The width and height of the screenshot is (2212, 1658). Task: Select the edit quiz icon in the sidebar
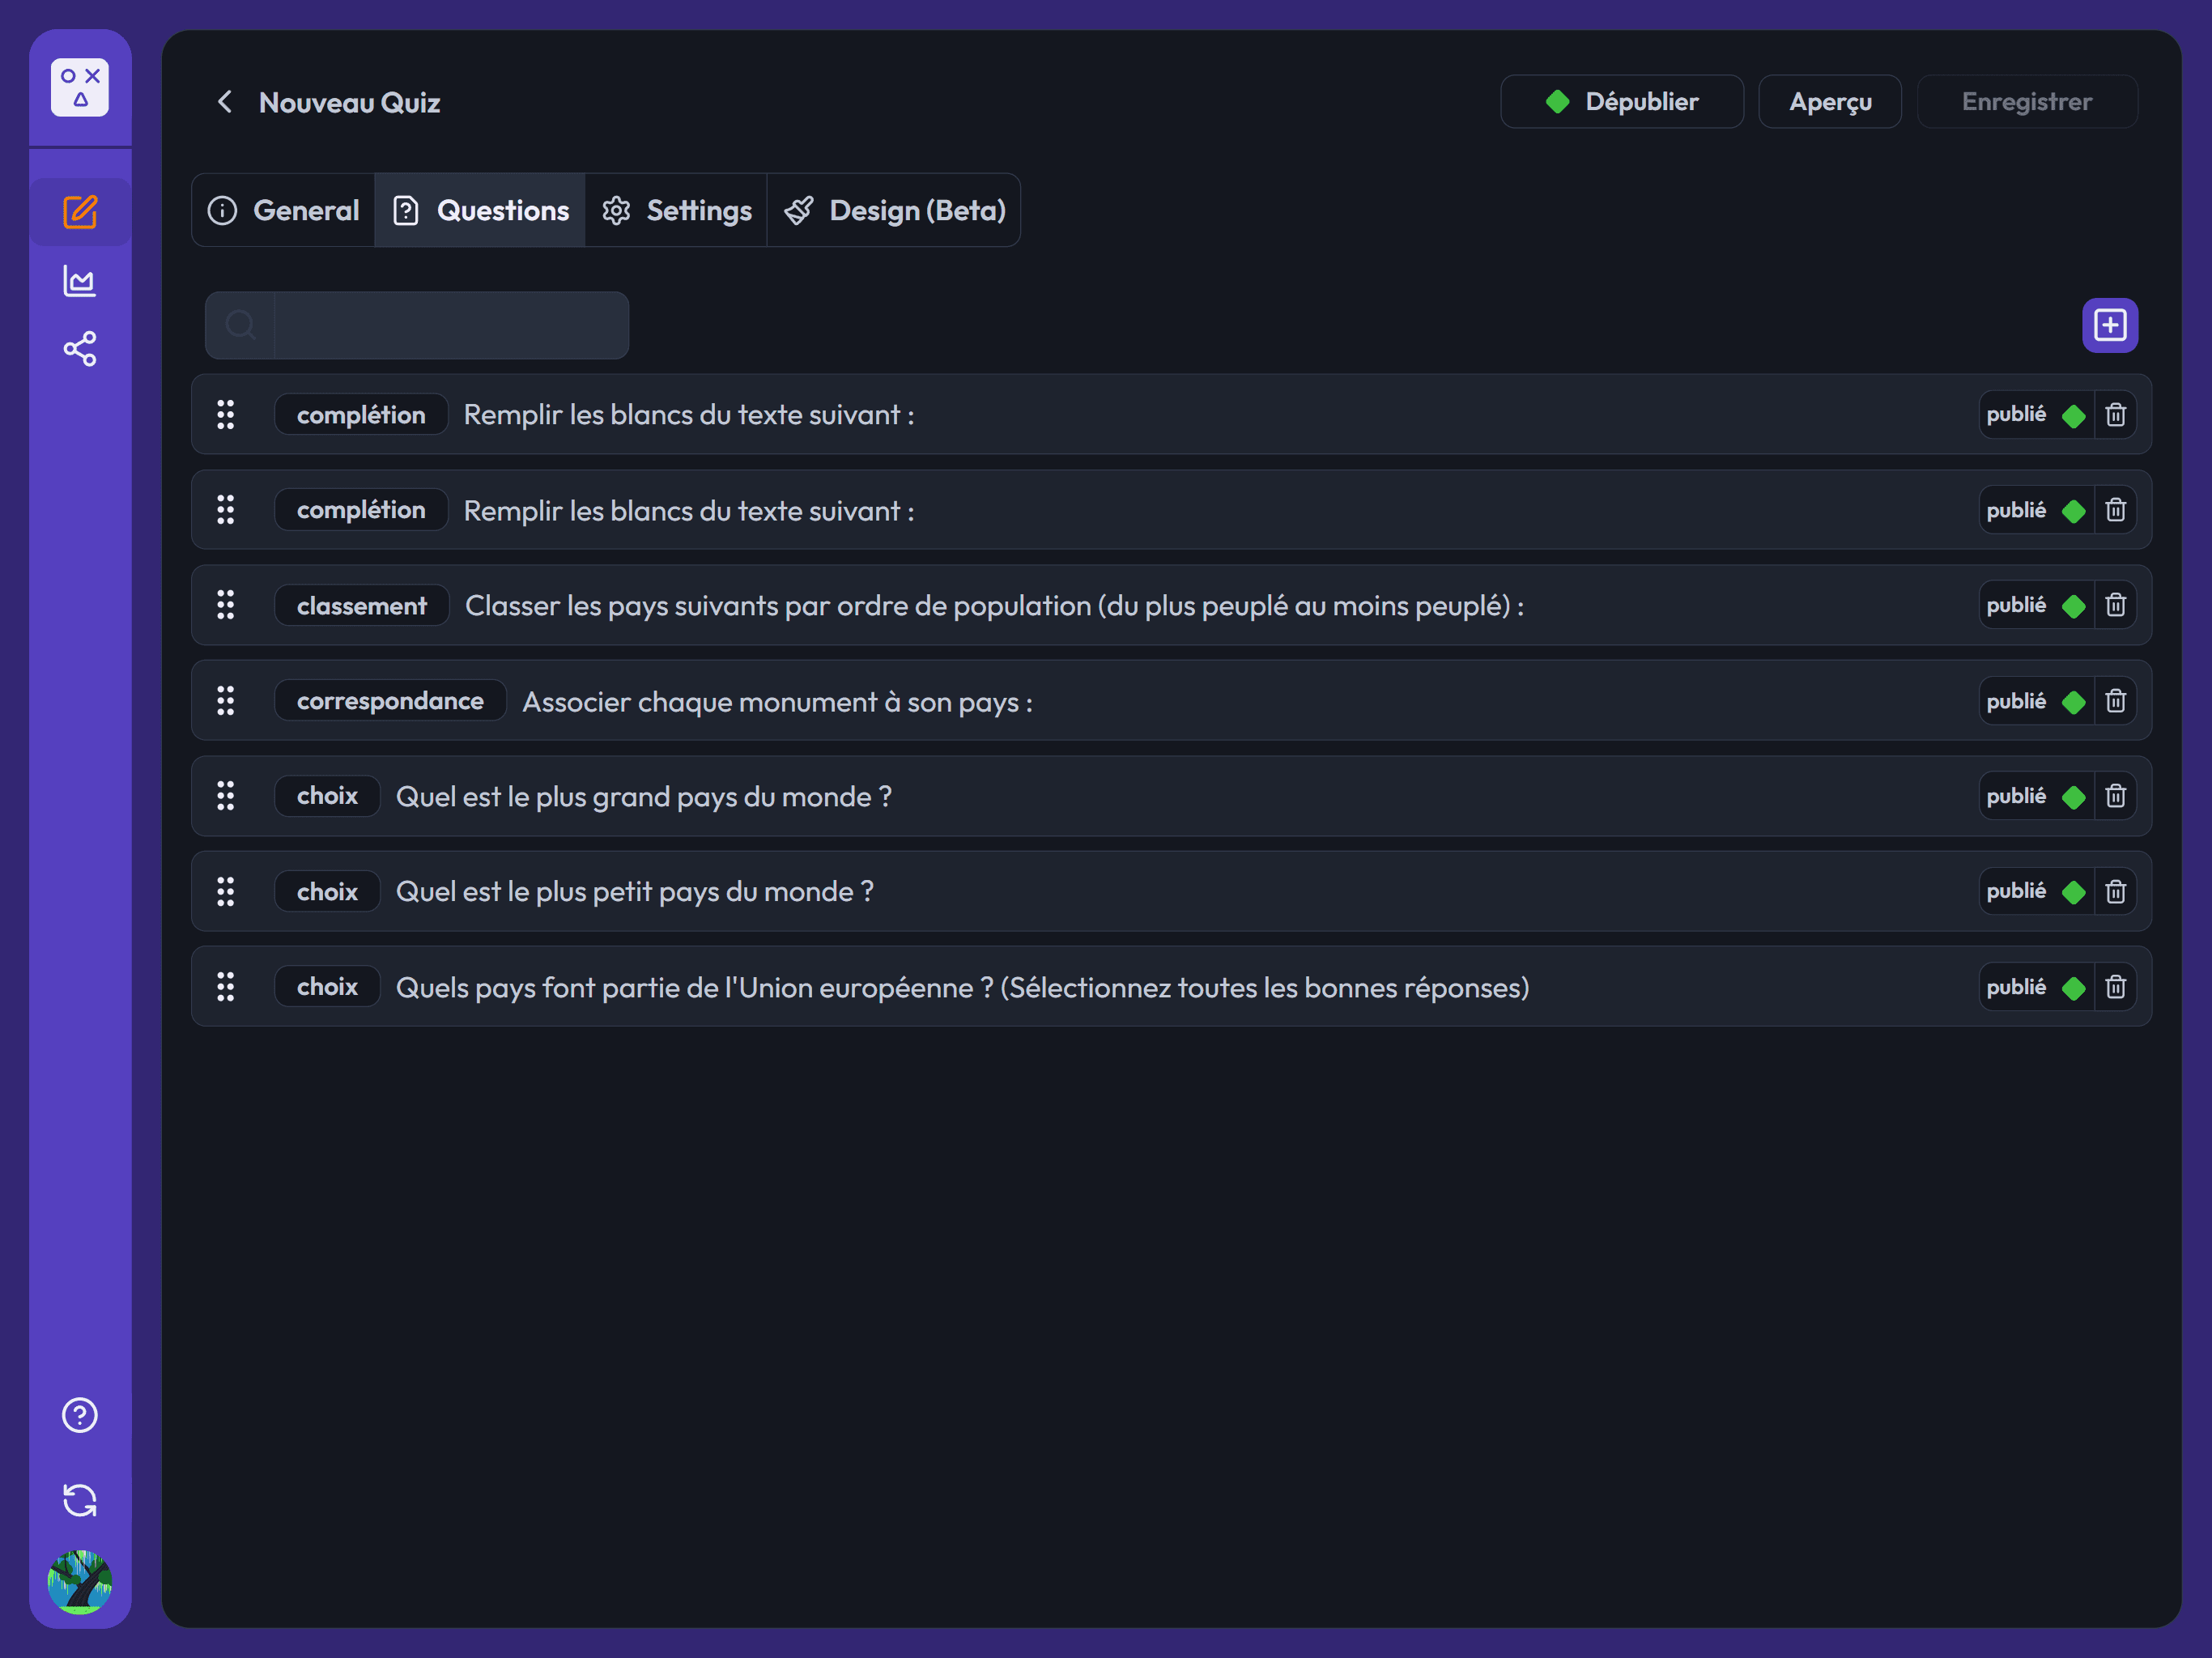coord(80,211)
